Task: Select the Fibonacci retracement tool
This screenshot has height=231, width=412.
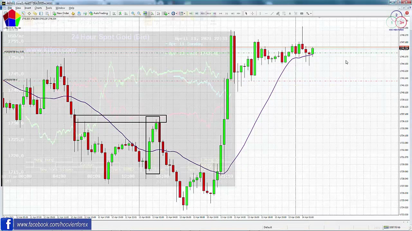Action: 284,13
